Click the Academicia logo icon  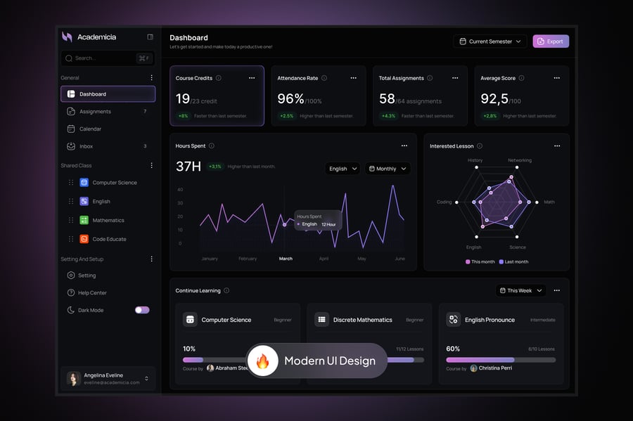point(67,37)
